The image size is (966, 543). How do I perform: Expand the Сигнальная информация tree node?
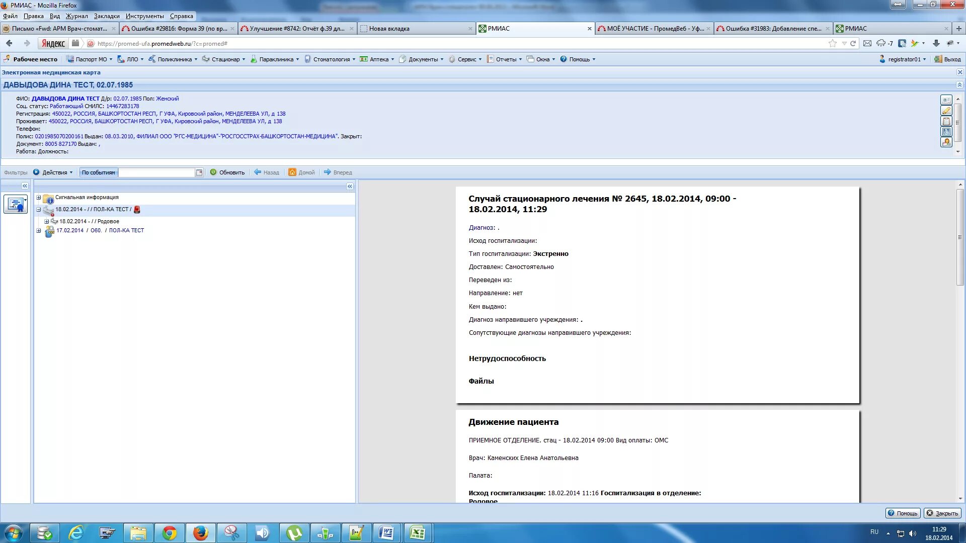pyautogui.click(x=38, y=198)
